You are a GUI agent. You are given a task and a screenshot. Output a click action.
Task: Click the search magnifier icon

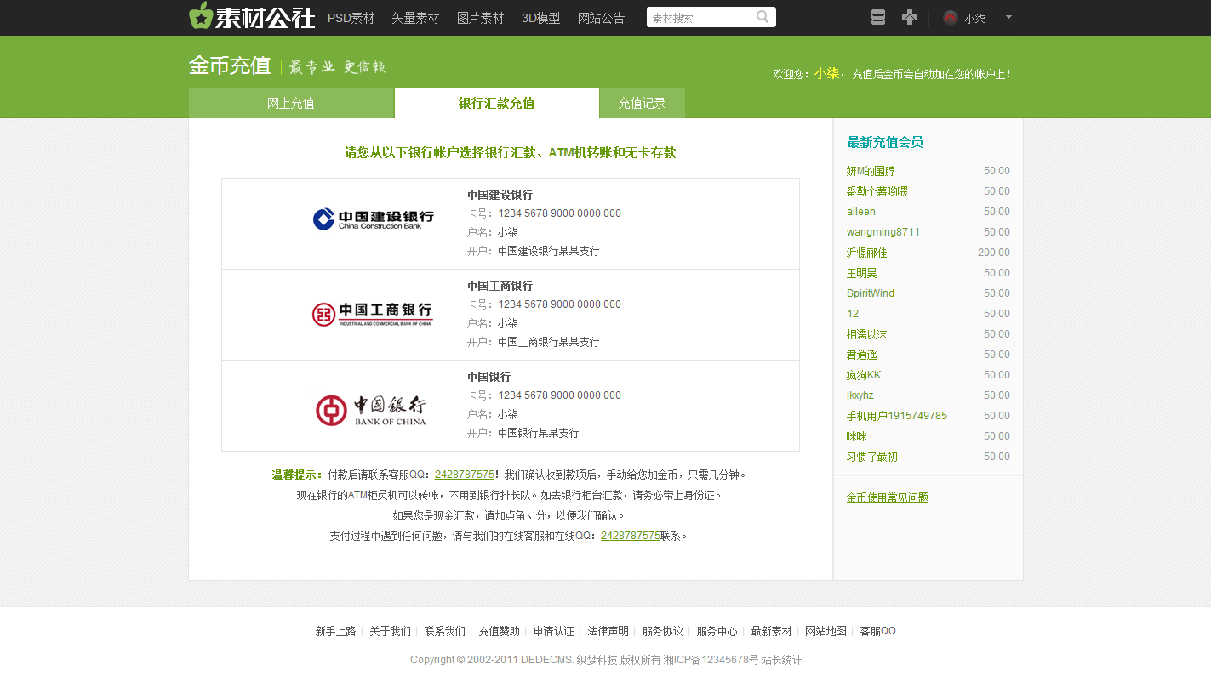pyautogui.click(x=763, y=17)
